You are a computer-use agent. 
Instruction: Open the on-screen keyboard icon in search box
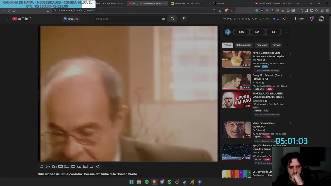pos(163,19)
